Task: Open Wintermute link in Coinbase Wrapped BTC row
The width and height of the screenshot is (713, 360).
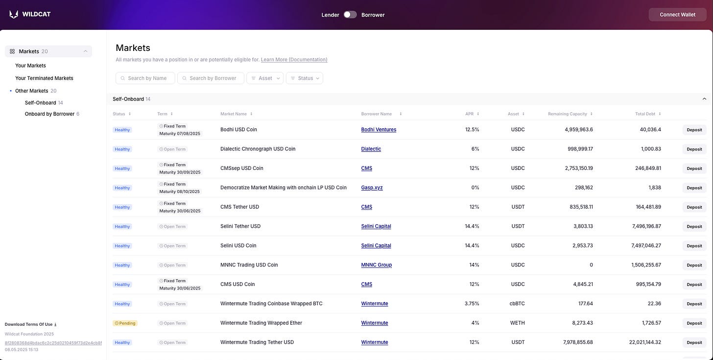Action: click(375, 304)
